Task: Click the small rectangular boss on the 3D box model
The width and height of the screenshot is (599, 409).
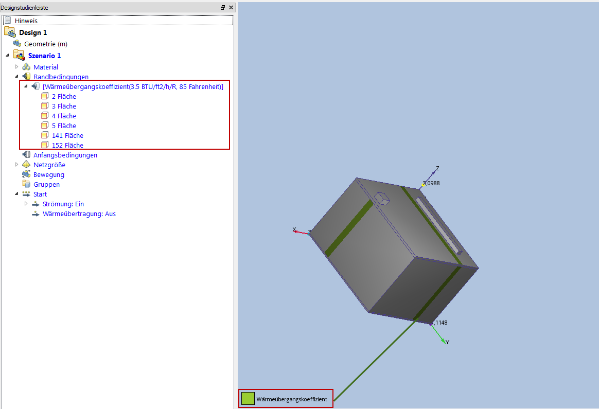Action: click(x=382, y=199)
